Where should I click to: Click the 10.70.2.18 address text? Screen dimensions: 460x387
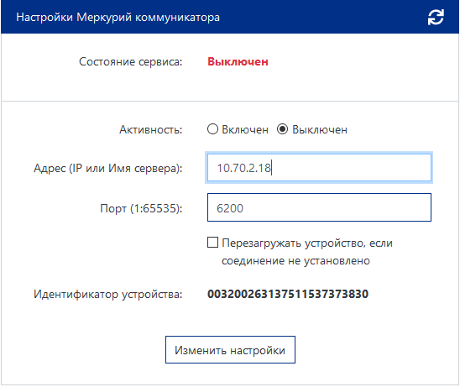point(243,168)
